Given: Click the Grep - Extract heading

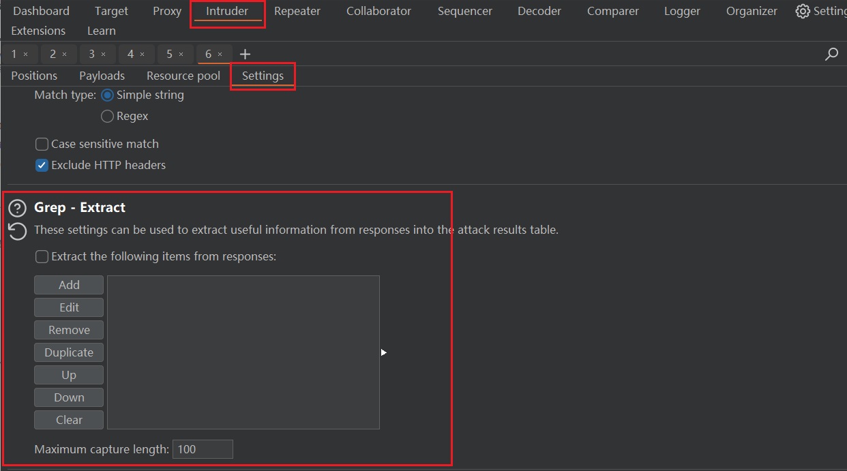Looking at the screenshot, I should point(80,208).
